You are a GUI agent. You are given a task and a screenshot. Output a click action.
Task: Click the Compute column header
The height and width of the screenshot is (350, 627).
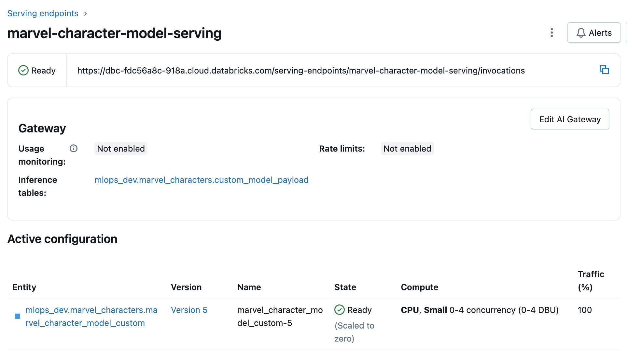[419, 287]
